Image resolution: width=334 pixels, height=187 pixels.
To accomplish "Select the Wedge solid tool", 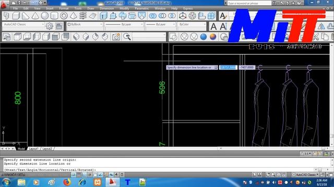I will click(x=26, y=16).
